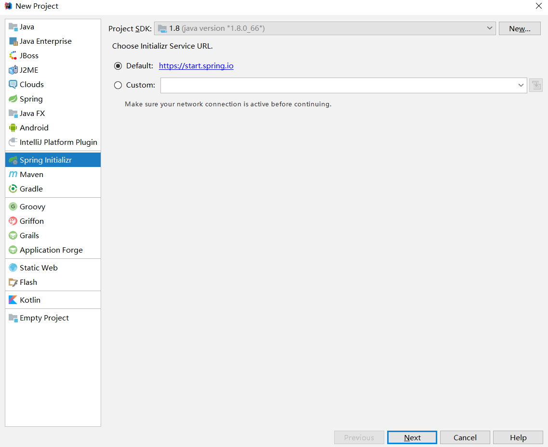Click the Gradle icon in the sidebar
The width and height of the screenshot is (548, 447).
coord(13,189)
